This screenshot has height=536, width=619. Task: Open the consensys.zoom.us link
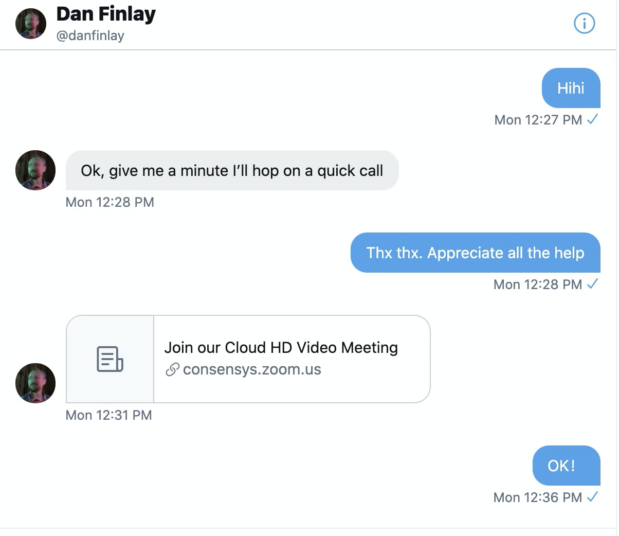[x=252, y=369]
